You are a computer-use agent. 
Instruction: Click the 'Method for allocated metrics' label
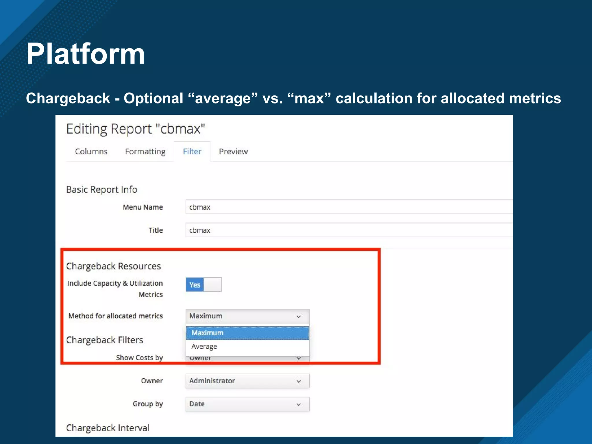tap(116, 316)
